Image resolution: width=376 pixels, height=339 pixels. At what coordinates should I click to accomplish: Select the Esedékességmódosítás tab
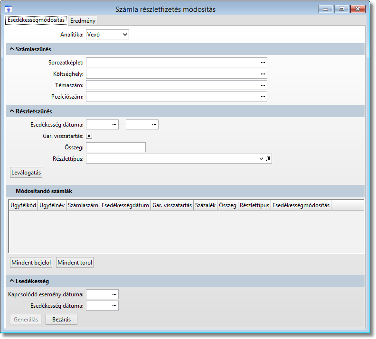click(36, 20)
